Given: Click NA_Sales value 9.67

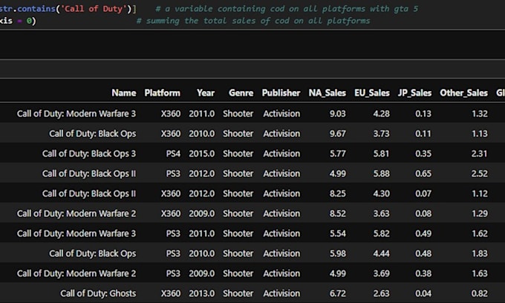Looking at the screenshot, I should 337,133.
